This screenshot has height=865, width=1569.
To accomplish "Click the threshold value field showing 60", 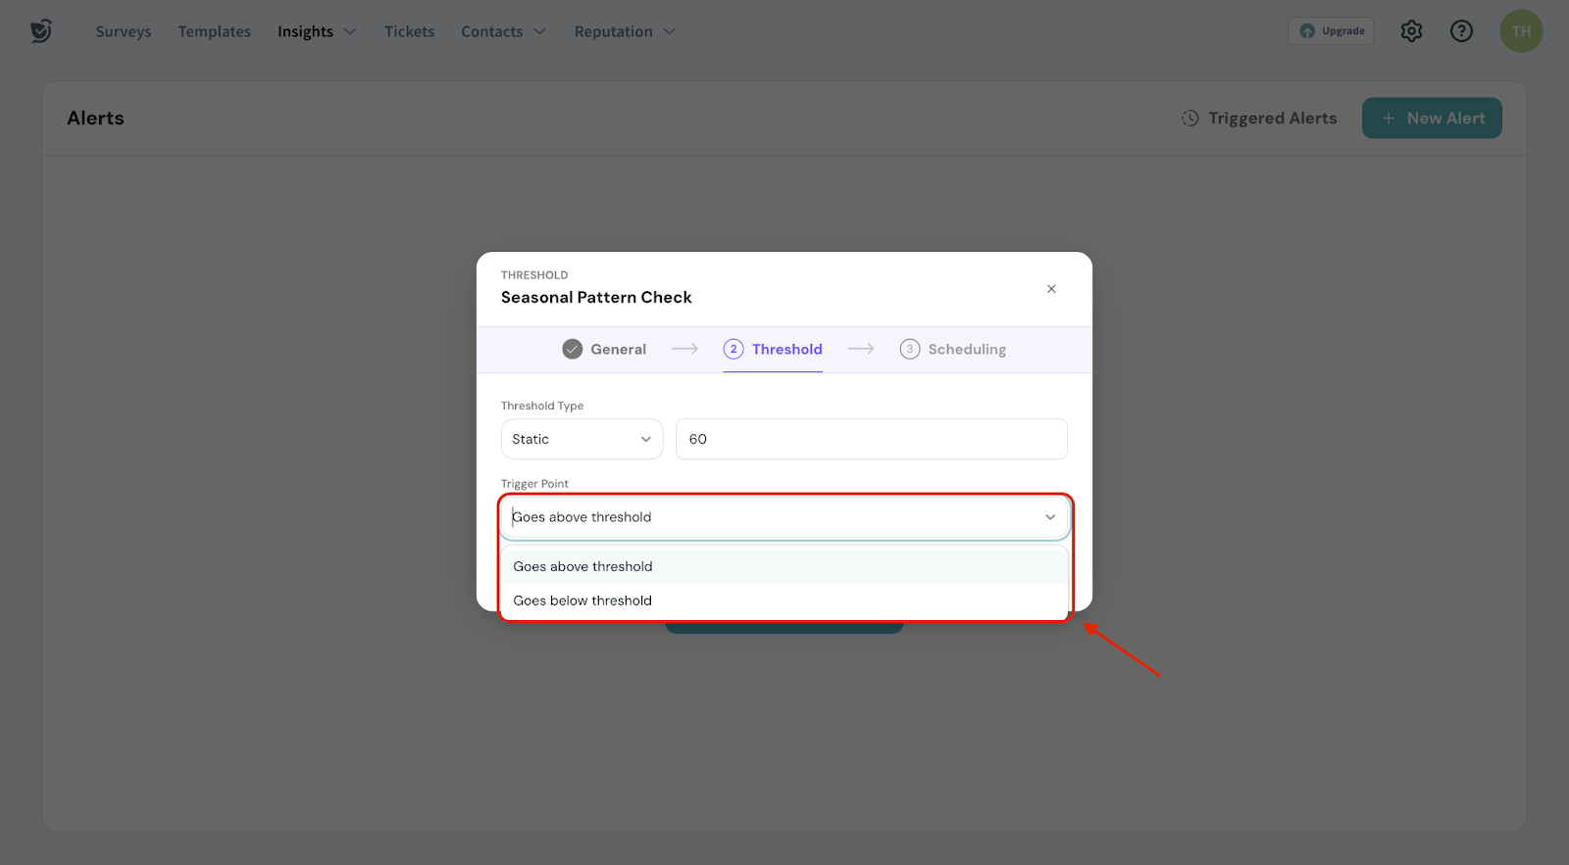I will click(x=871, y=439).
